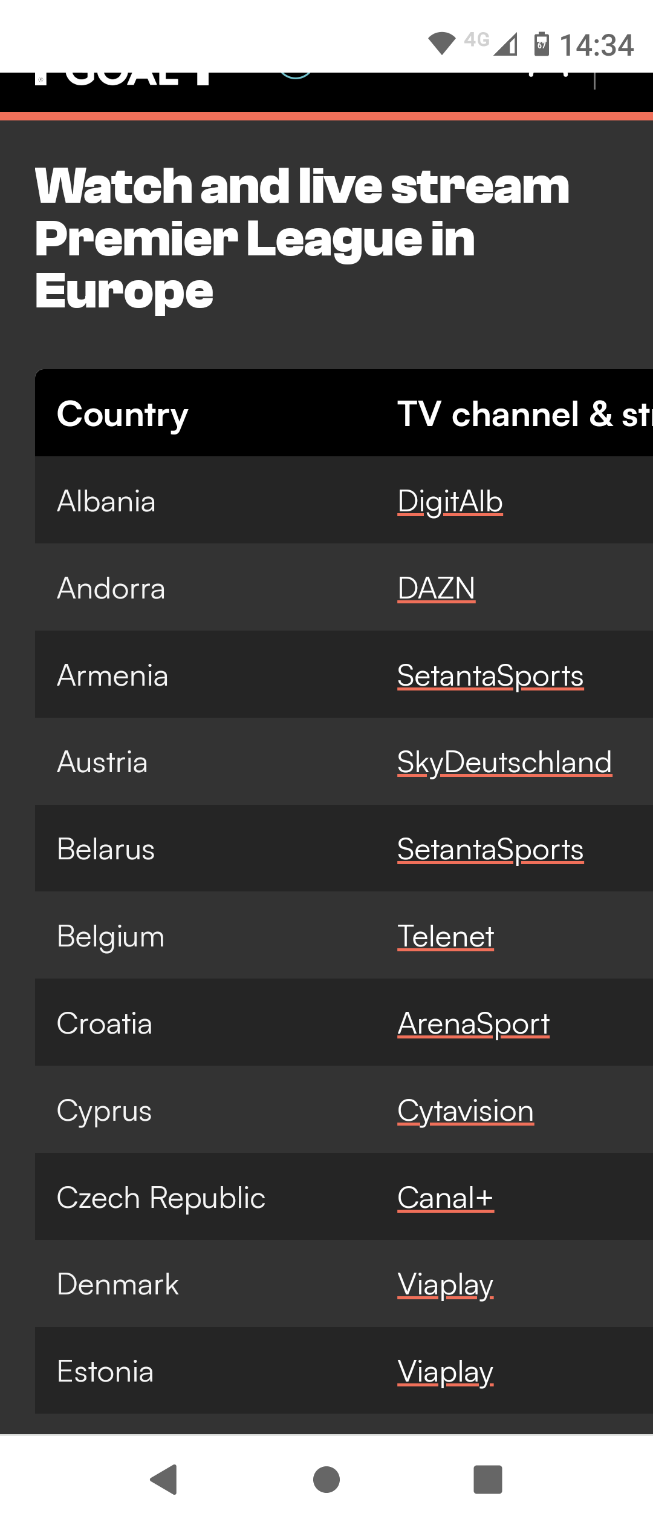Select the TV channel column header

pyautogui.click(x=525, y=414)
